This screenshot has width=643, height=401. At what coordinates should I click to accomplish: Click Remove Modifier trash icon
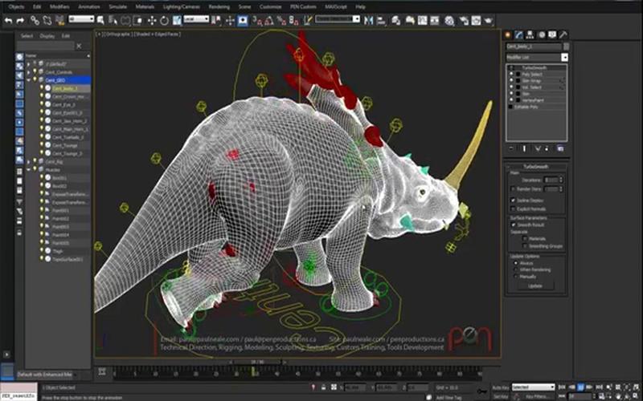pos(547,148)
